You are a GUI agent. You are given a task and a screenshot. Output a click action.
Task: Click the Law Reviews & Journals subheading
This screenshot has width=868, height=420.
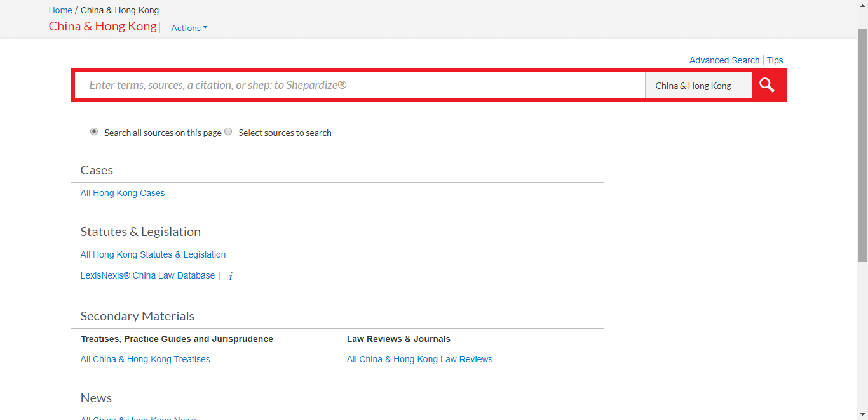point(398,339)
